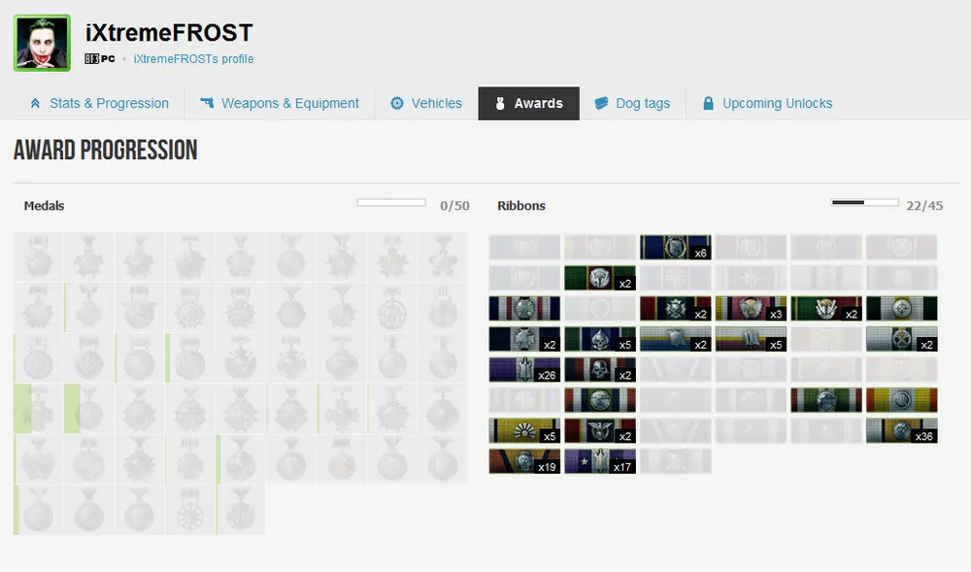Select the spade skull ribbon marked x5
This screenshot has height=572, width=971.
(600, 339)
